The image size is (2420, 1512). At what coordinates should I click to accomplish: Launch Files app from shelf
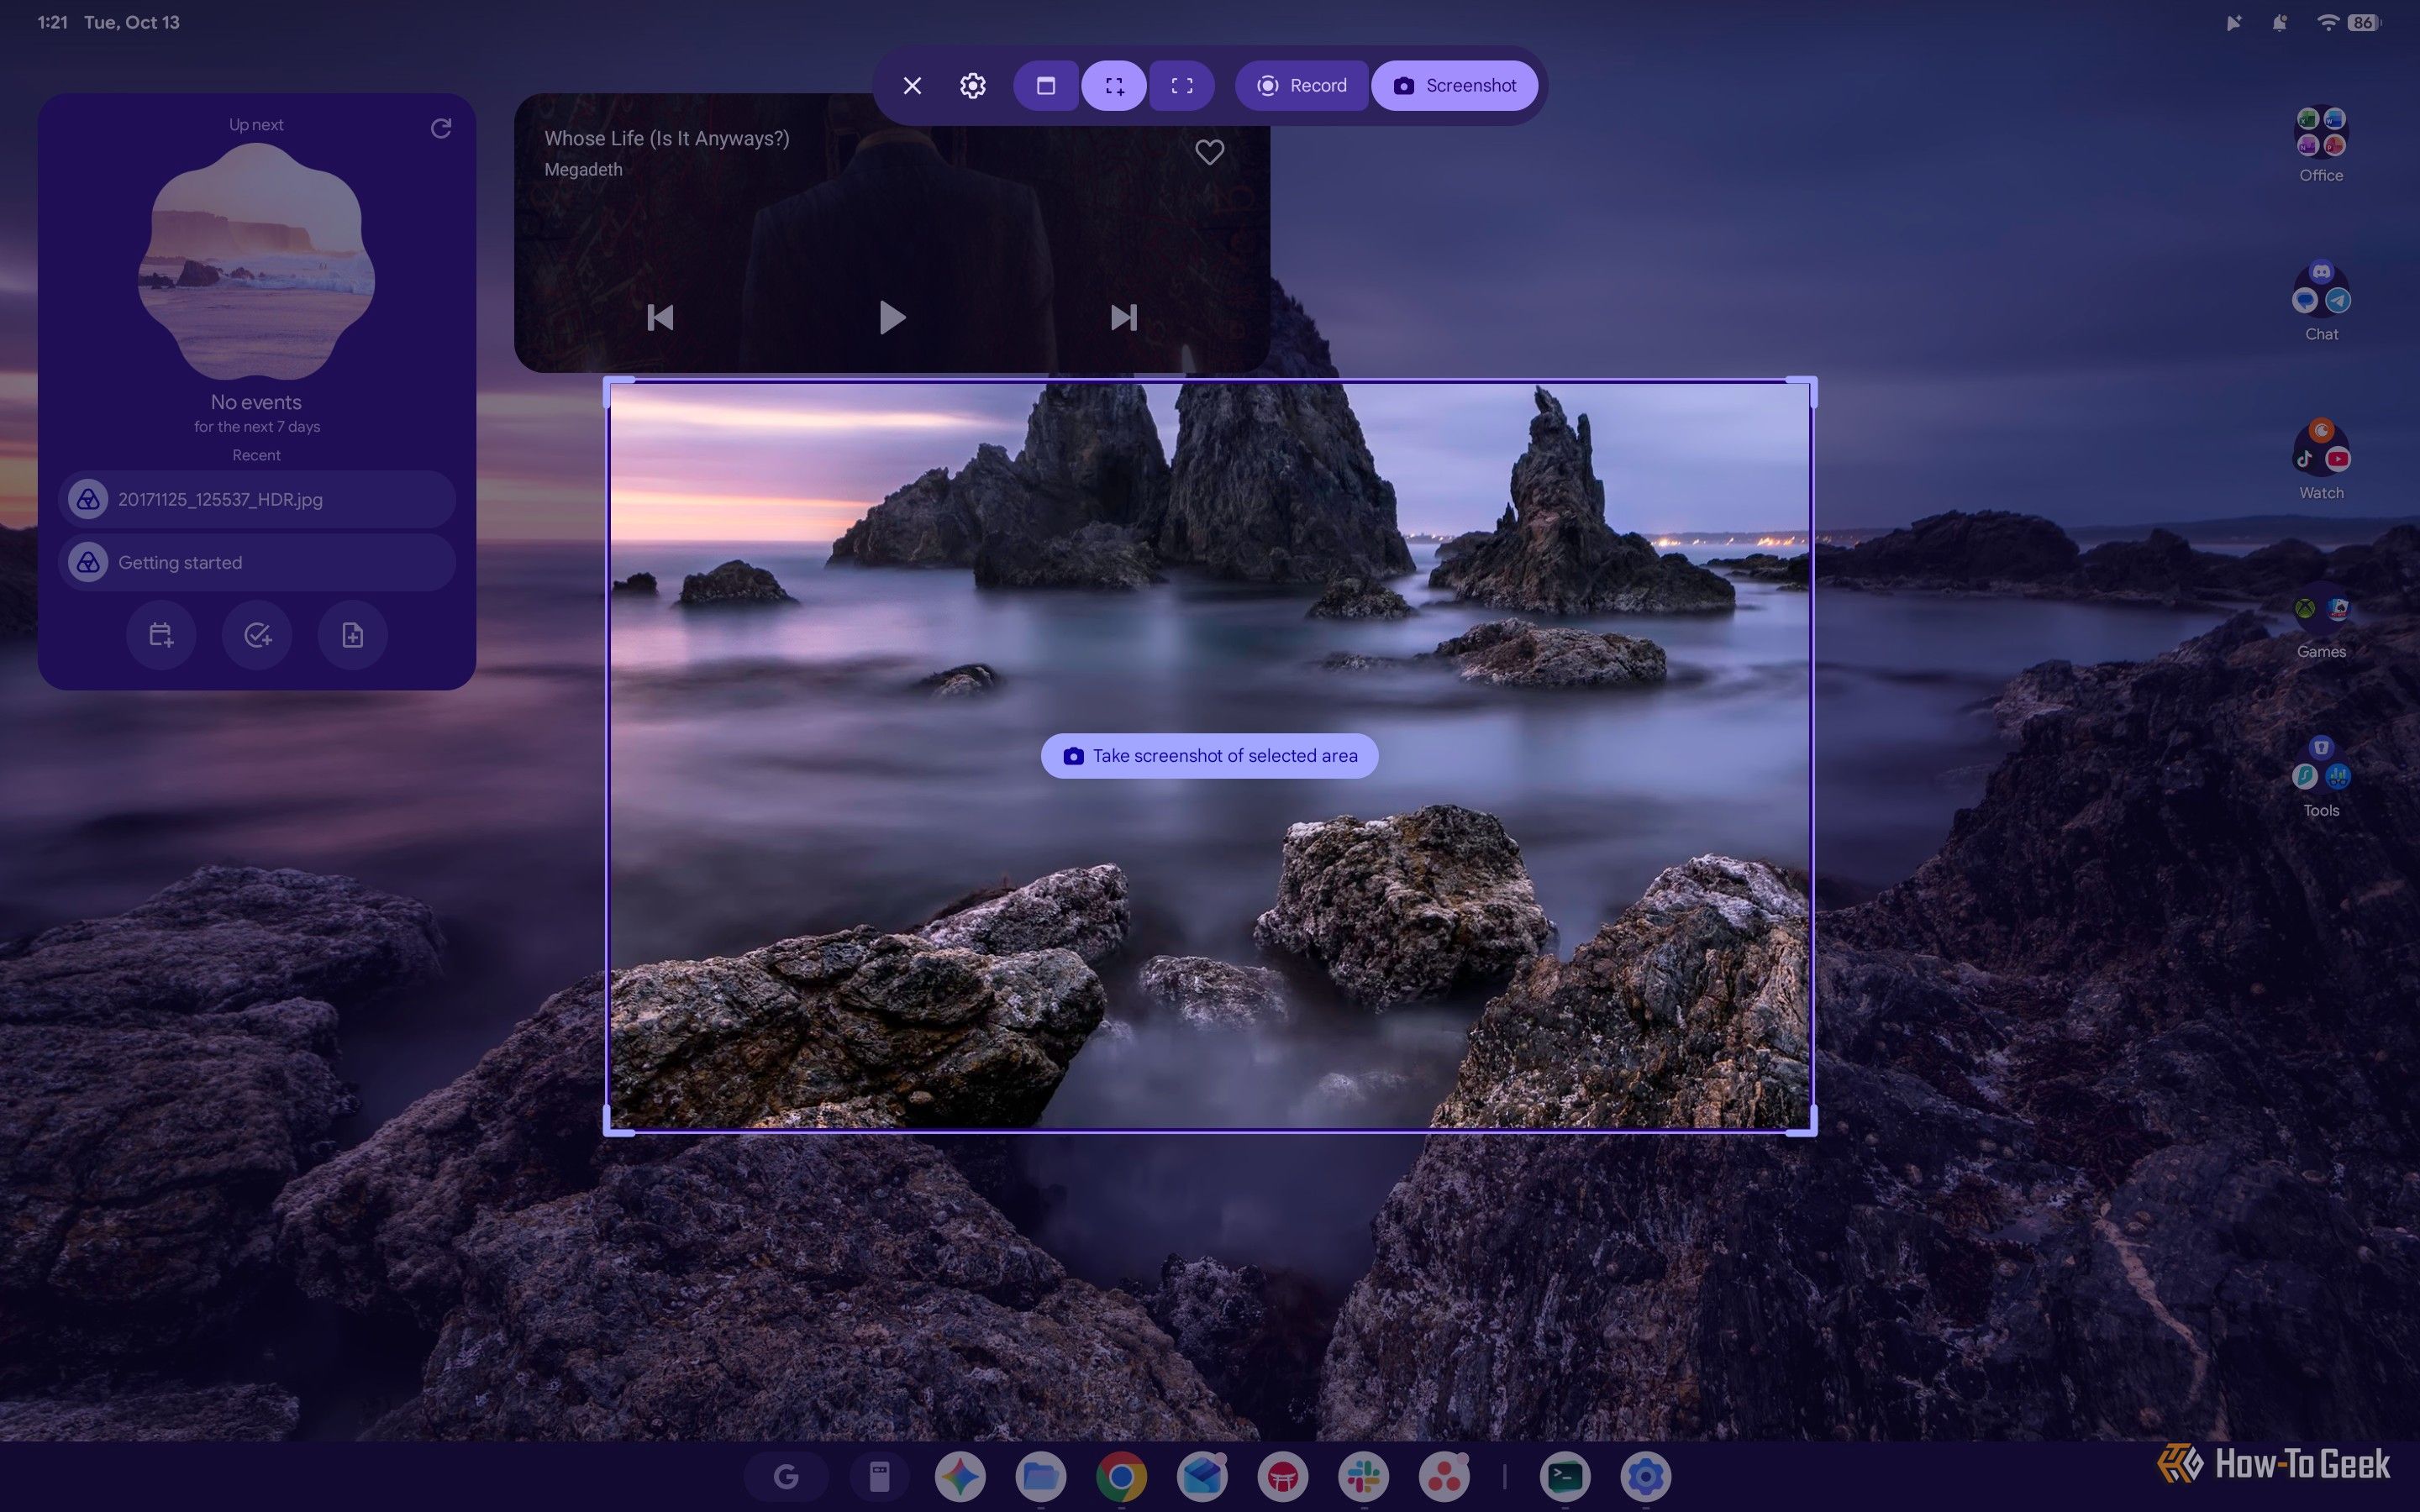[x=1040, y=1476]
